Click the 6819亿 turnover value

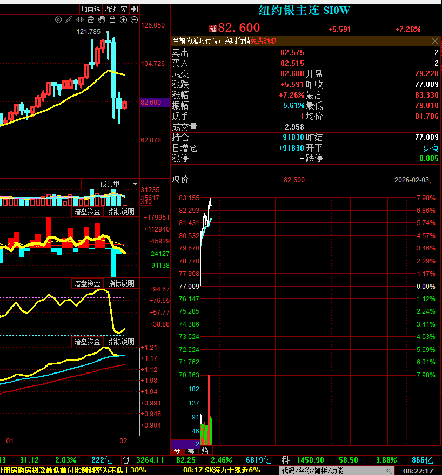click(259, 460)
